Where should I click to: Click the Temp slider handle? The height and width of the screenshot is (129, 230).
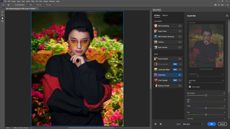tap(206, 108)
